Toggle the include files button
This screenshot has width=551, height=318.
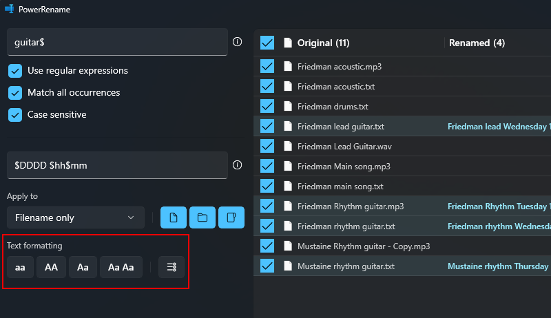(174, 218)
